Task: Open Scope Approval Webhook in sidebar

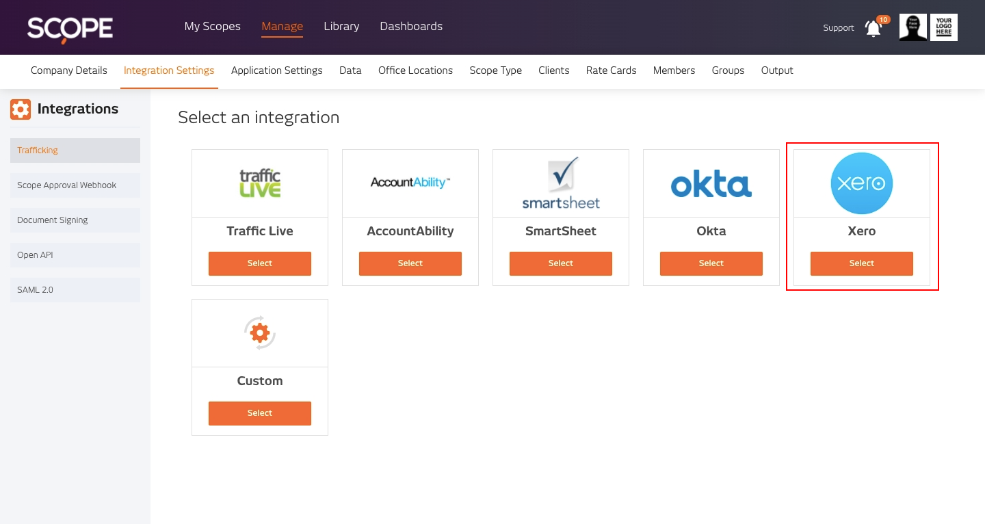Action: pyautogui.click(x=75, y=185)
